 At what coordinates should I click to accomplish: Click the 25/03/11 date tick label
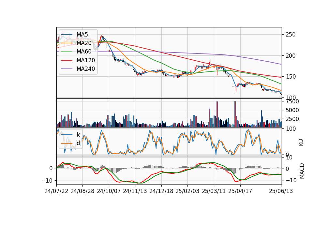214,191
